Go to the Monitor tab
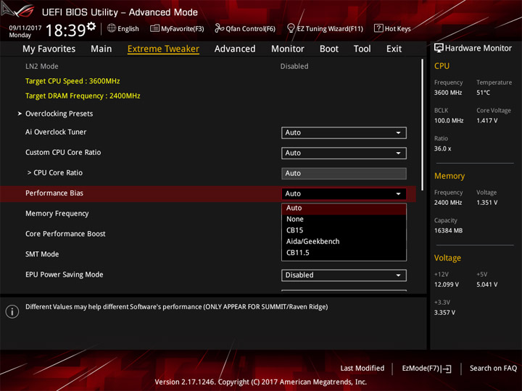The image size is (522, 391). coord(288,49)
